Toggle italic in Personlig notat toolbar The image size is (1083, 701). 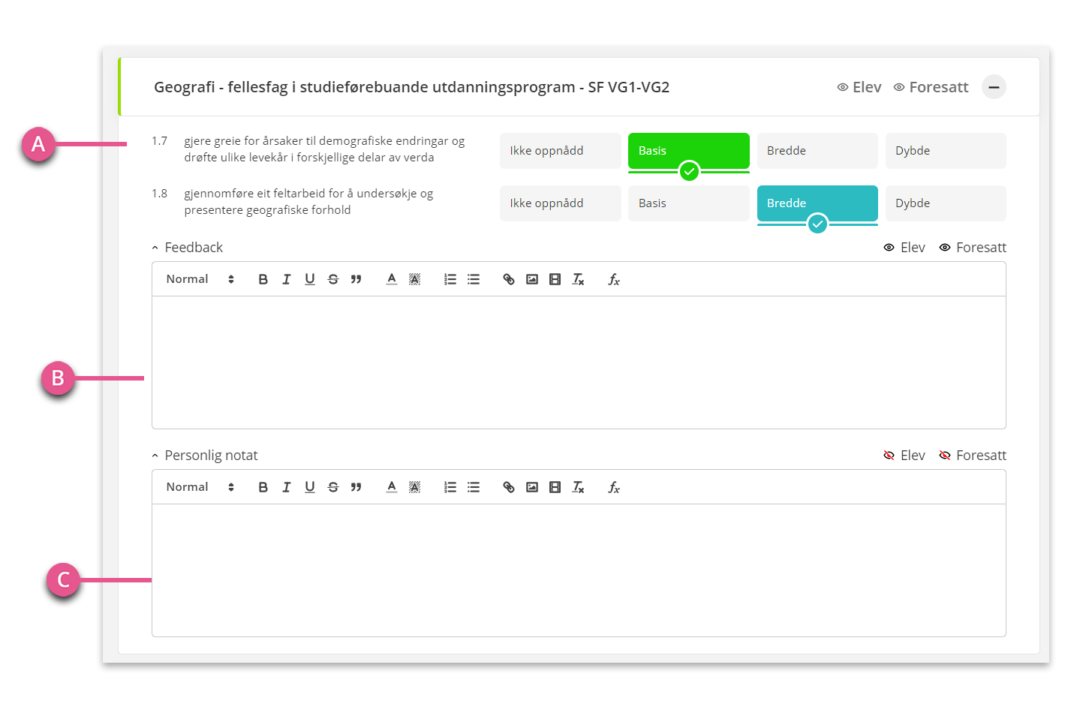[x=286, y=487]
